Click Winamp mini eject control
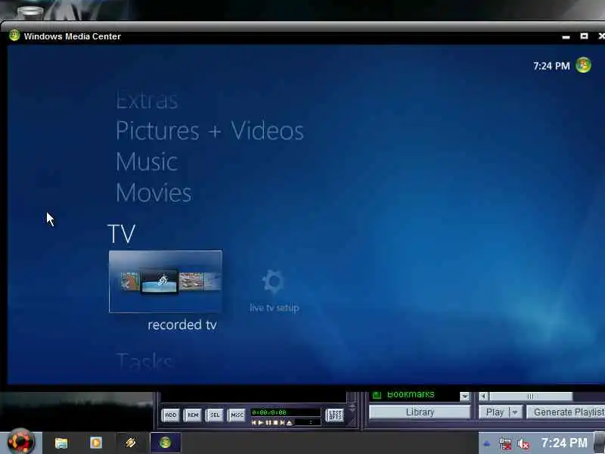The image size is (605, 454). [290, 423]
